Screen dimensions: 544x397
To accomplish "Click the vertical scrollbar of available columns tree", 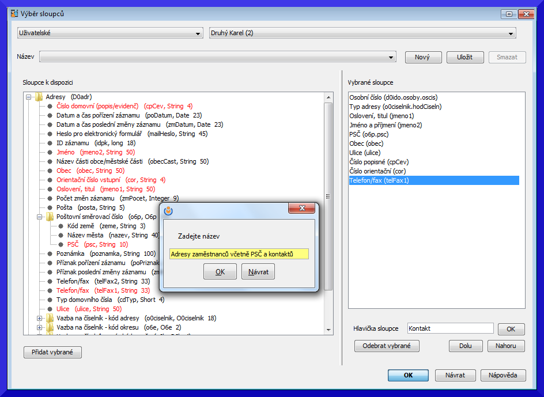I will [x=328, y=196].
